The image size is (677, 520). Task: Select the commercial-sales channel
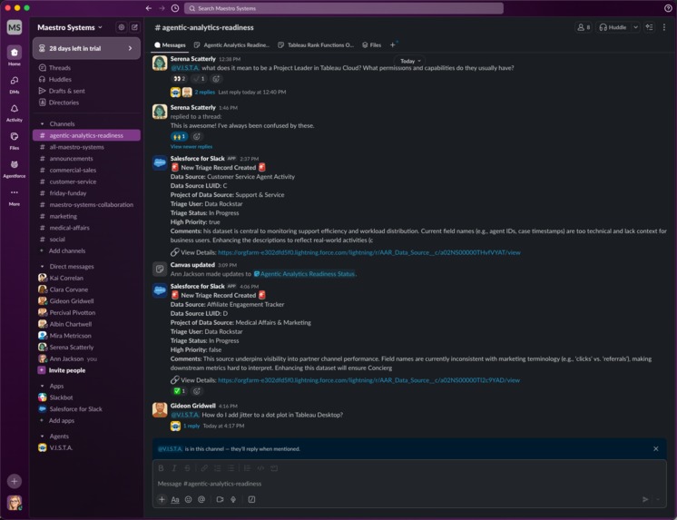(86, 171)
